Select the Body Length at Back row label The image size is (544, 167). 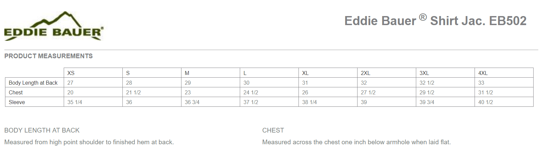coord(33,83)
